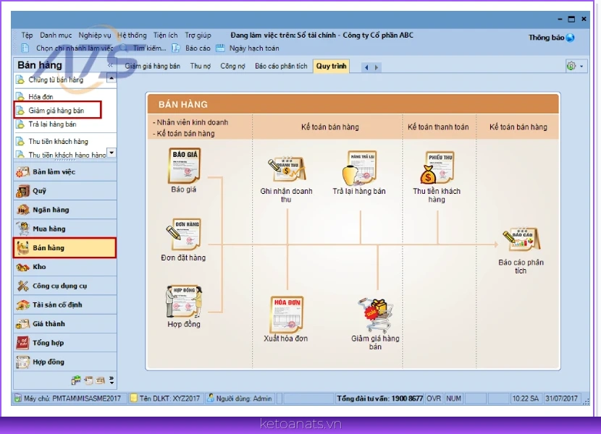Open the Công cụ dụng cụ module
Screen dimensions: 601x434
pos(64,286)
